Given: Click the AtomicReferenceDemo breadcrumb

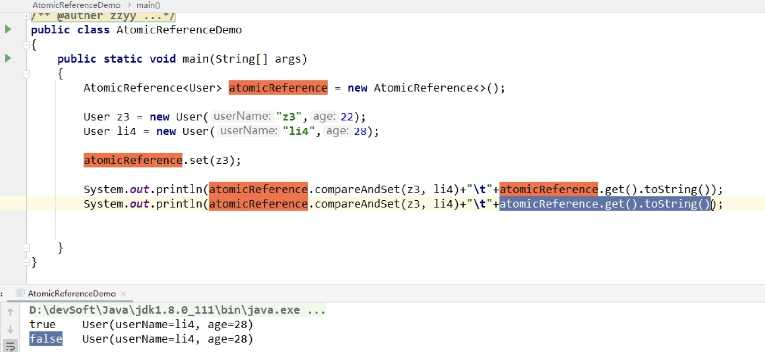Looking at the screenshot, I should (76, 5).
